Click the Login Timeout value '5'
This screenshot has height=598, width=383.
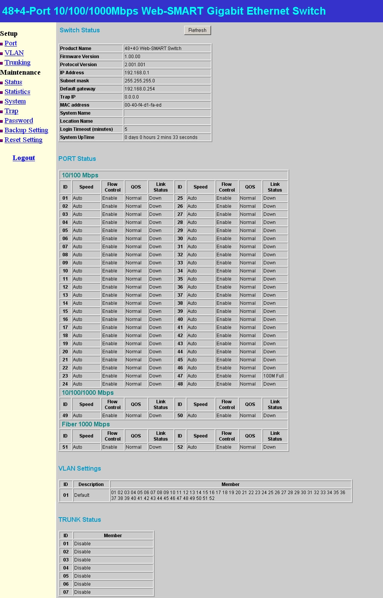126,129
